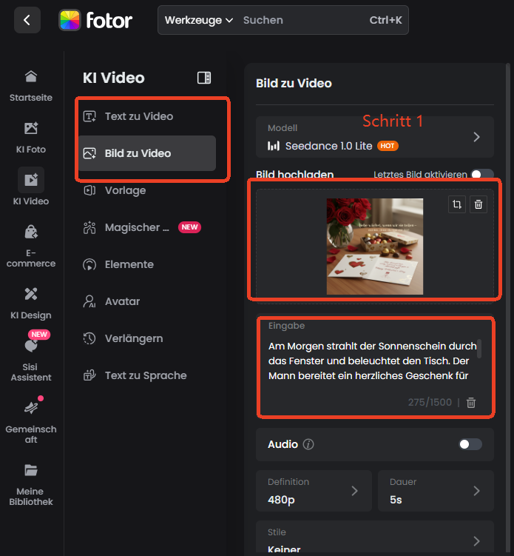Enable the Letztes Bild aktivieren toggle
Image resolution: width=514 pixels, height=556 pixels.
(482, 175)
